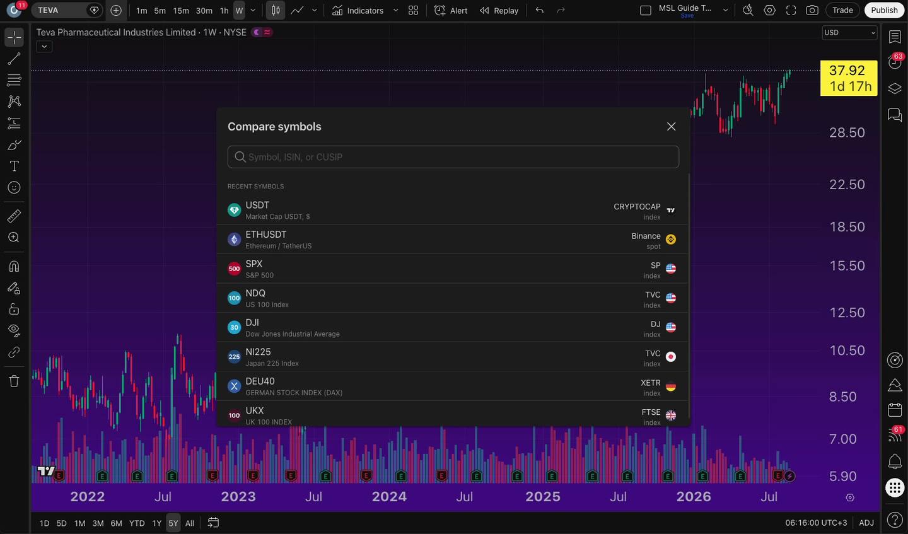Viewport: 908px width, 534px height.
Task: Undo the last action
Action: 540,11
